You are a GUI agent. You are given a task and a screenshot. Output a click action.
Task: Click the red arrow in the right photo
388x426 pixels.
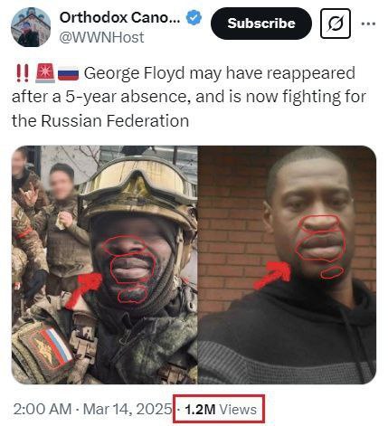click(x=273, y=275)
